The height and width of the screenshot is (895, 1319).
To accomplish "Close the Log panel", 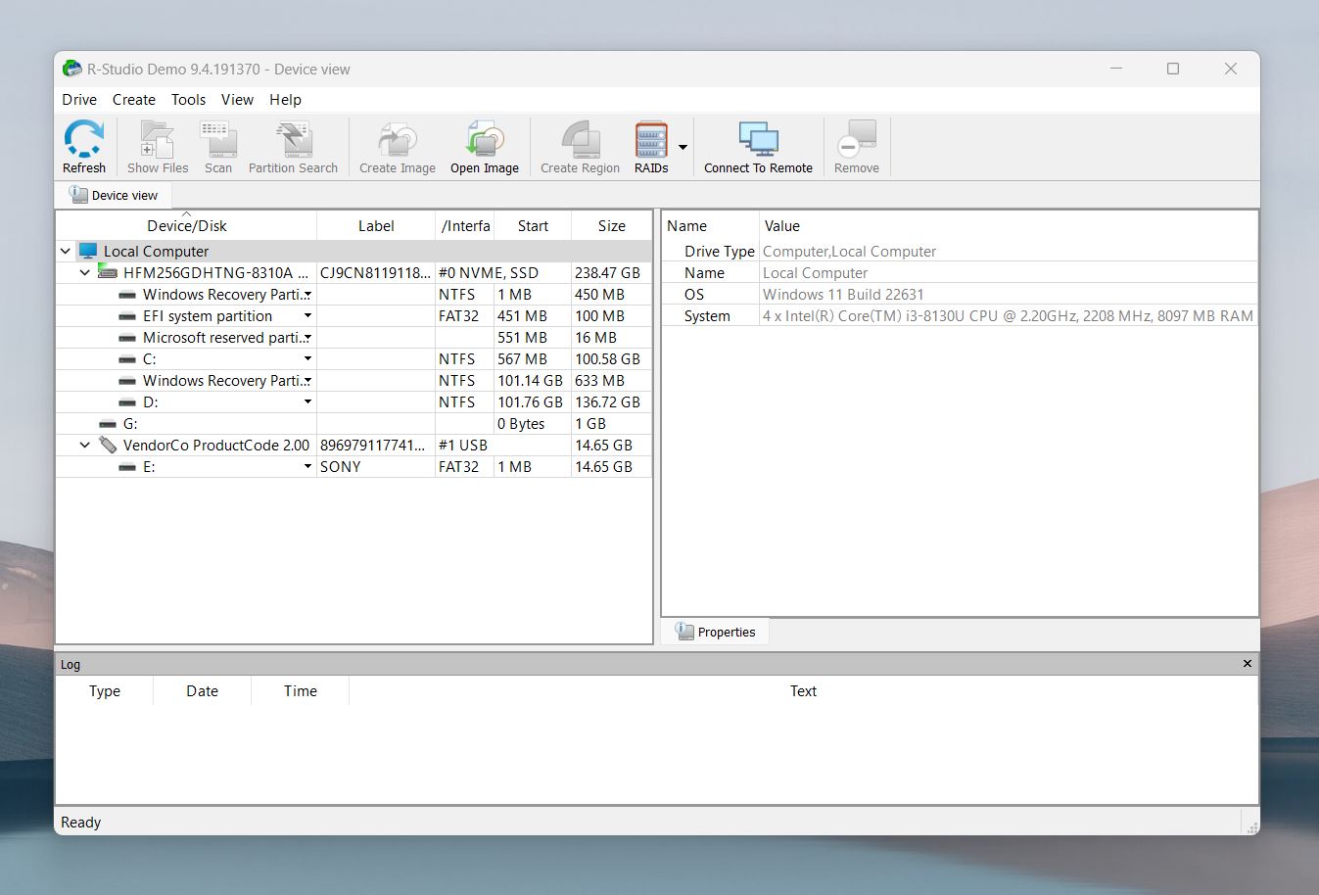I will coord(1247,664).
